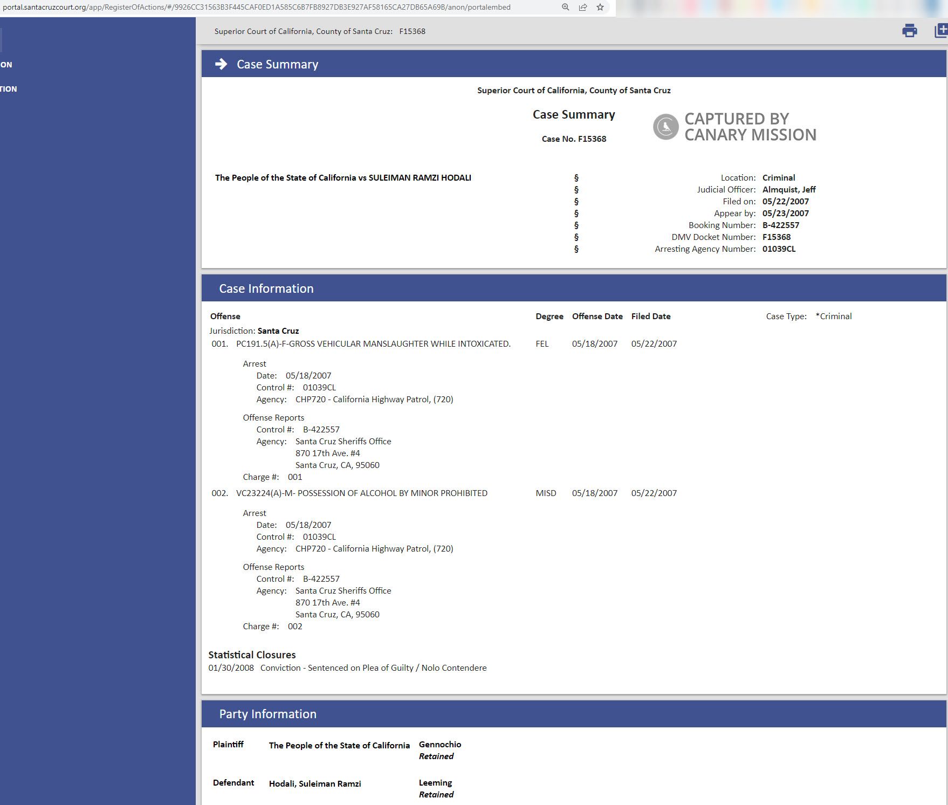Click the Canary Mission circular logo
948x805 pixels.
tap(665, 127)
